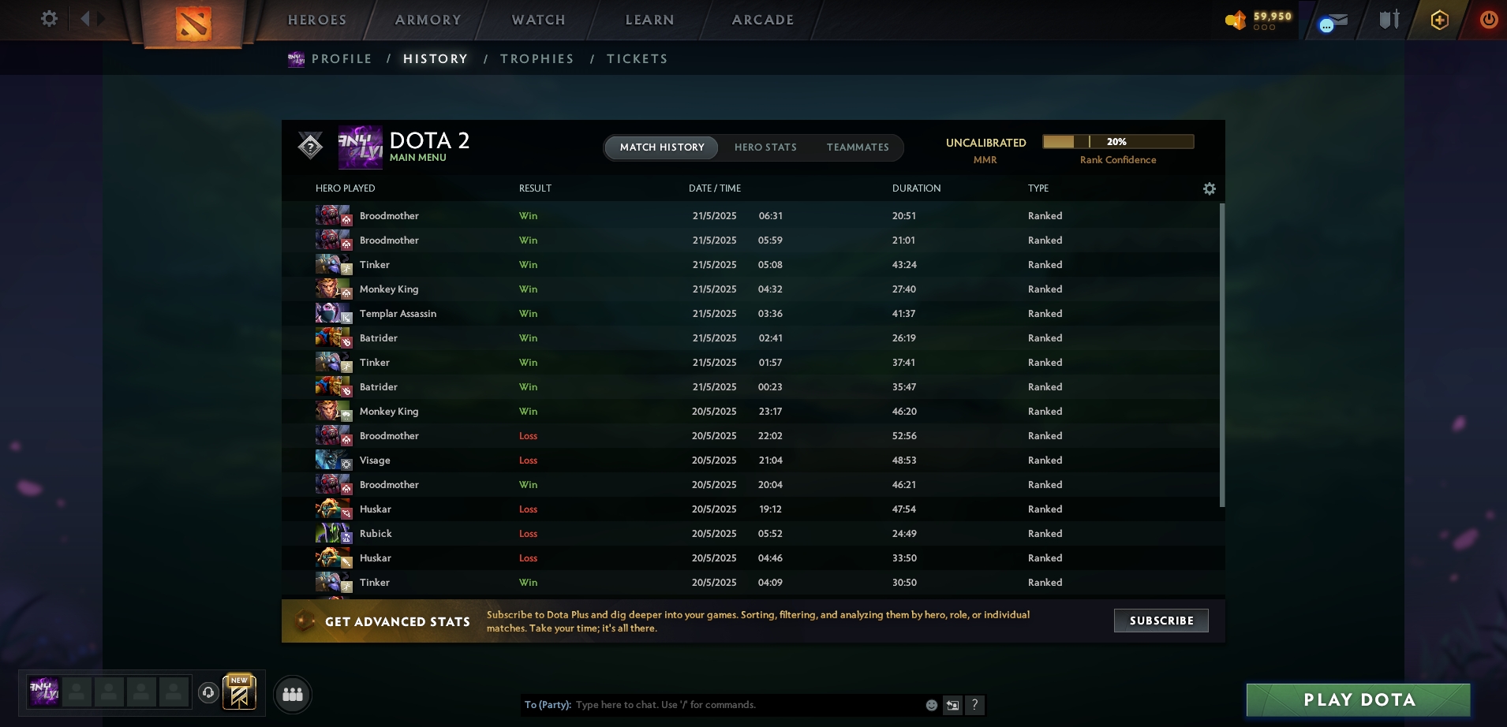Switch to the HERO STATS tab
This screenshot has height=727, width=1507.
click(x=765, y=147)
